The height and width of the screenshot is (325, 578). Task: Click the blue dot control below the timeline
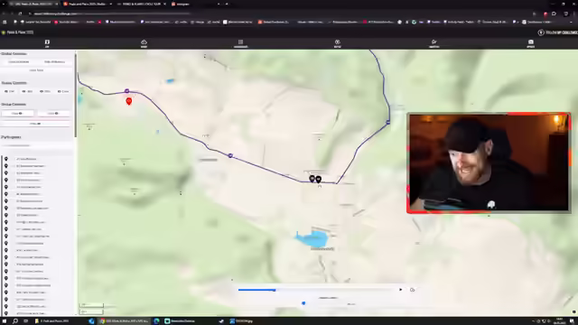(303, 303)
